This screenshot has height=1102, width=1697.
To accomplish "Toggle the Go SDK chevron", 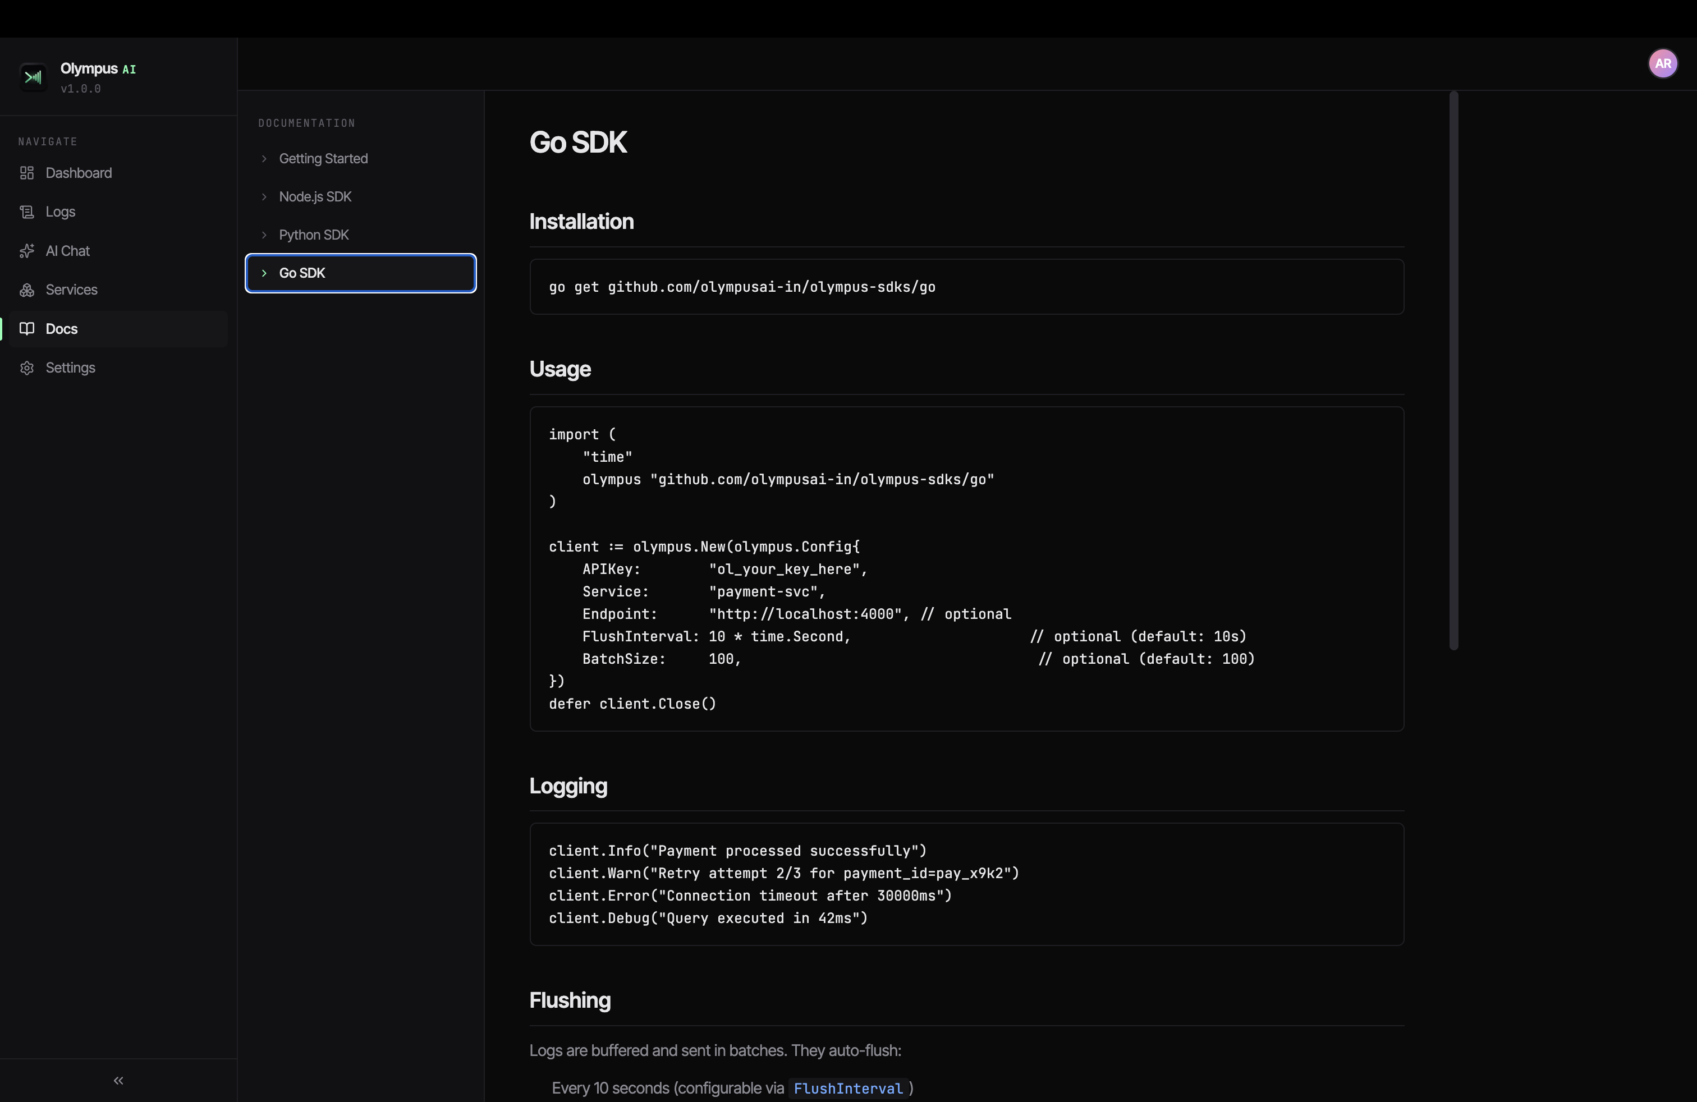I will click(264, 273).
